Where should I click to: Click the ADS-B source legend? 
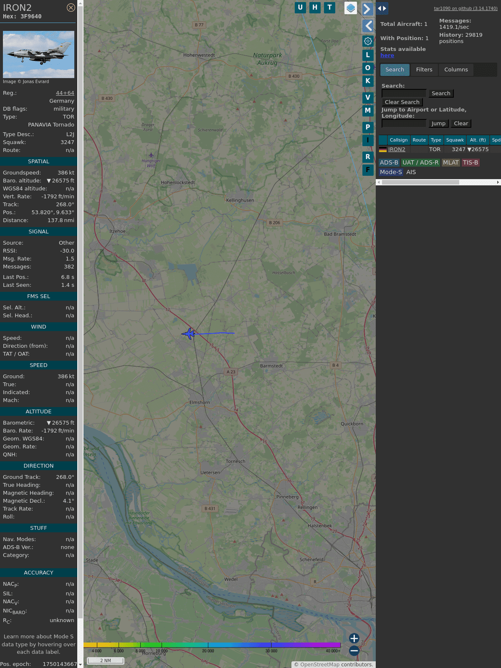(x=389, y=163)
